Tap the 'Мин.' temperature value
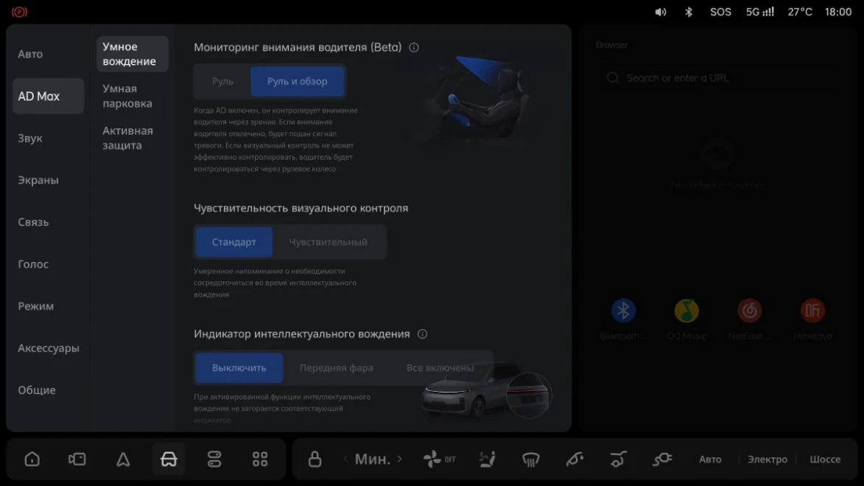The image size is (864, 486). 373,459
